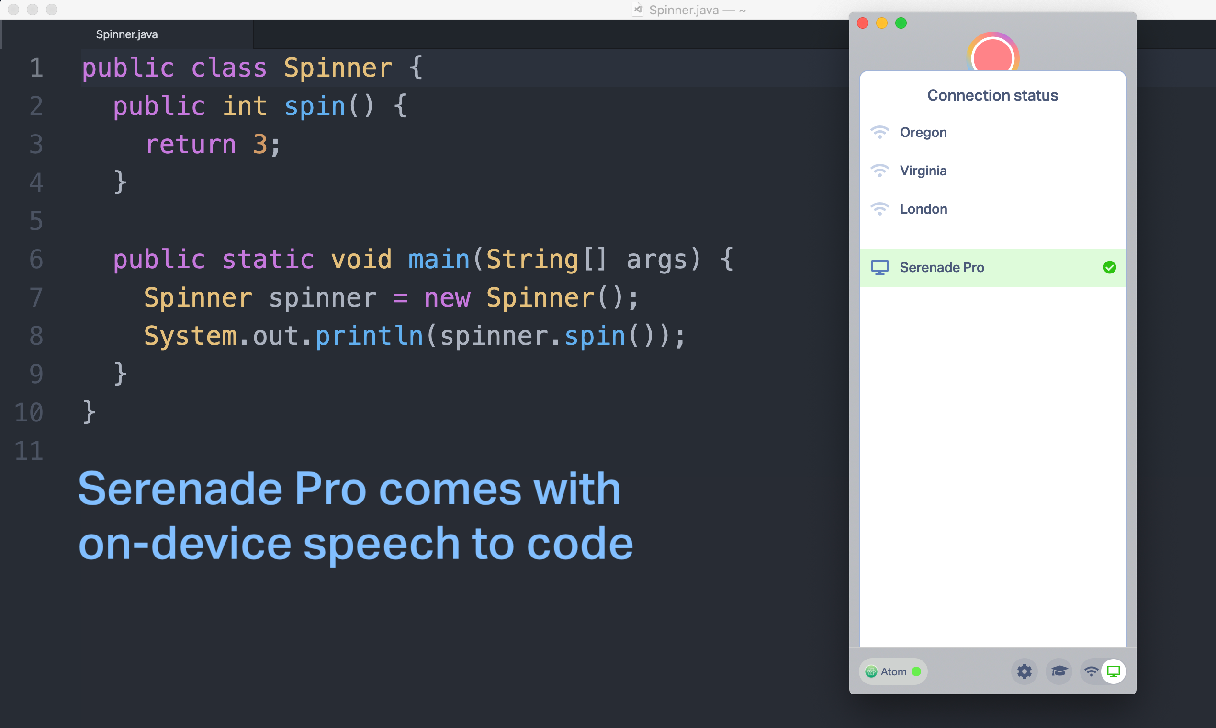The height and width of the screenshot is (728, 1216).
Task: Switch to the Spinner.java tab
Action: [126, 34]
